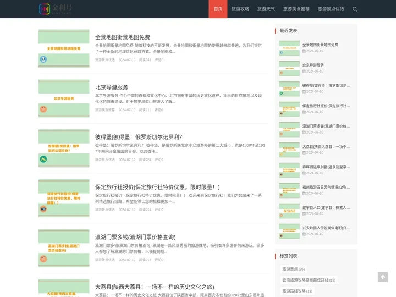Select the tag 旅游路线攻略 (13)
The width and height of the screenshot is (396, 297).
tap(297, 291)
